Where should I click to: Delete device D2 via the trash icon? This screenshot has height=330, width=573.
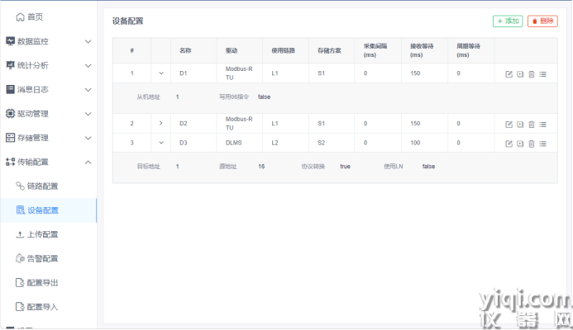tap(532, 125)
